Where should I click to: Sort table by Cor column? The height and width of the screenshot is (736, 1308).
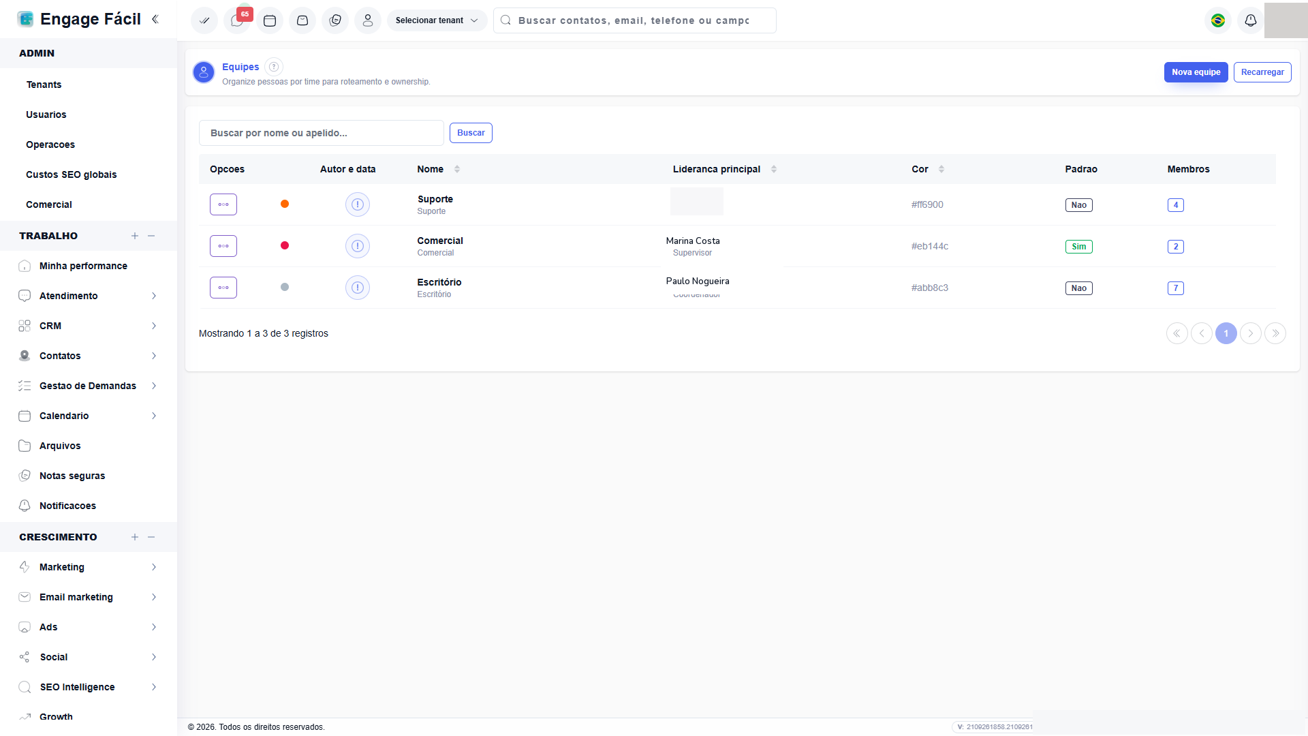[941, 169]
